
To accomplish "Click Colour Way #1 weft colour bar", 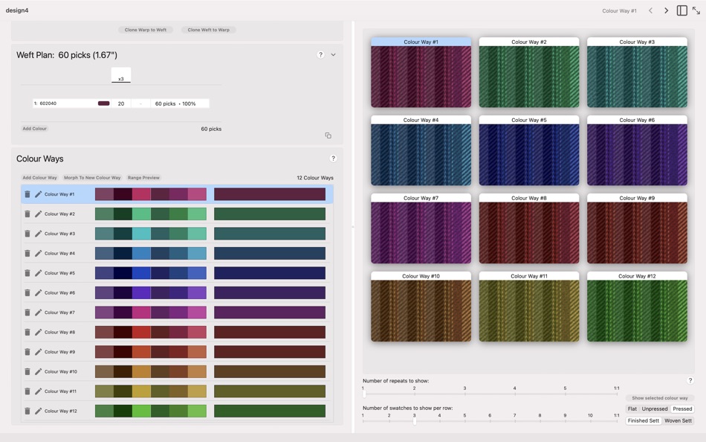I will [x=270, y=194].
